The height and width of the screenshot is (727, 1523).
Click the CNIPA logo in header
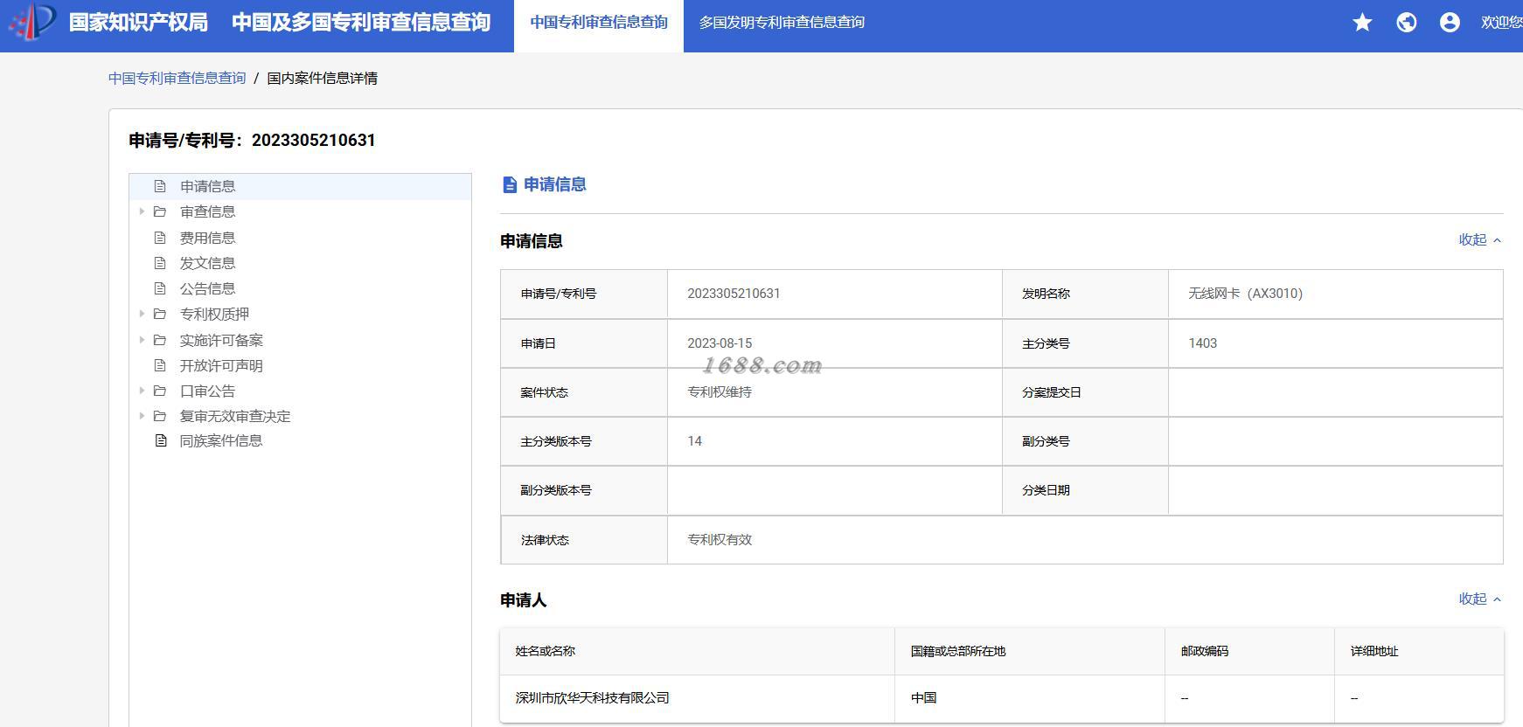(33, 22)
